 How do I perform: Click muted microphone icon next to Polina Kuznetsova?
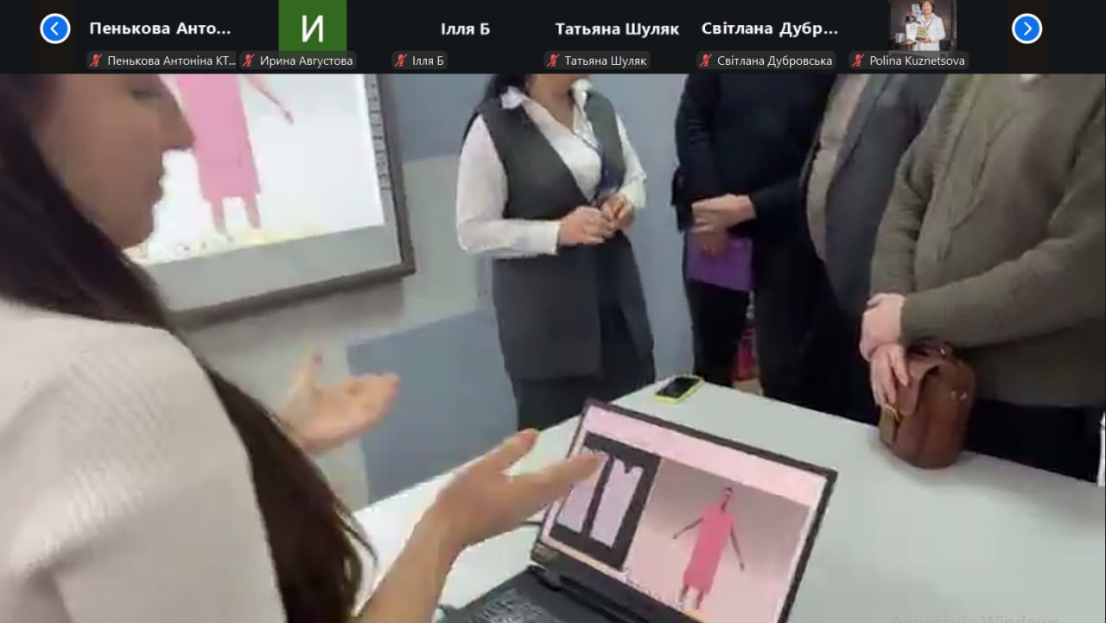[858, 60]
